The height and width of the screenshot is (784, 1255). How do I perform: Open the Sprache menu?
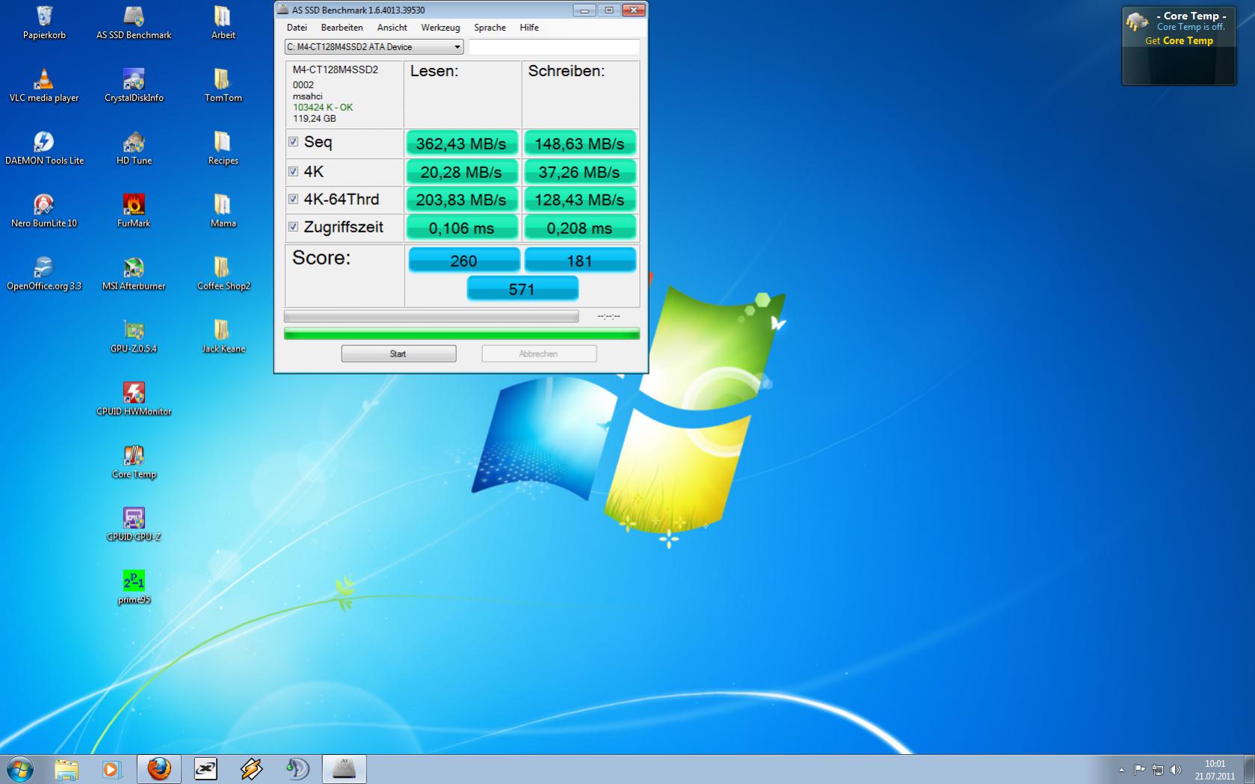coord(490,28)
